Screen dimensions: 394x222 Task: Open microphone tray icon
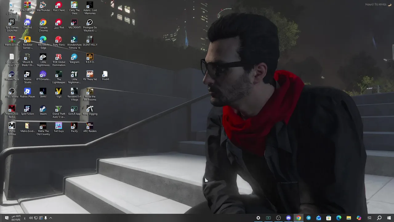coord(46,218)
